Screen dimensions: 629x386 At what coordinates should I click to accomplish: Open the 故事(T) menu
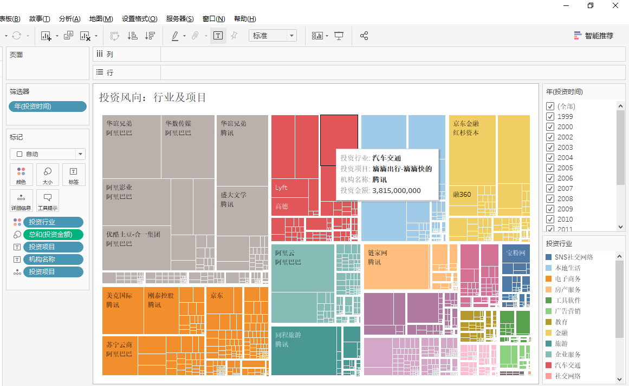tap(40, 19)
